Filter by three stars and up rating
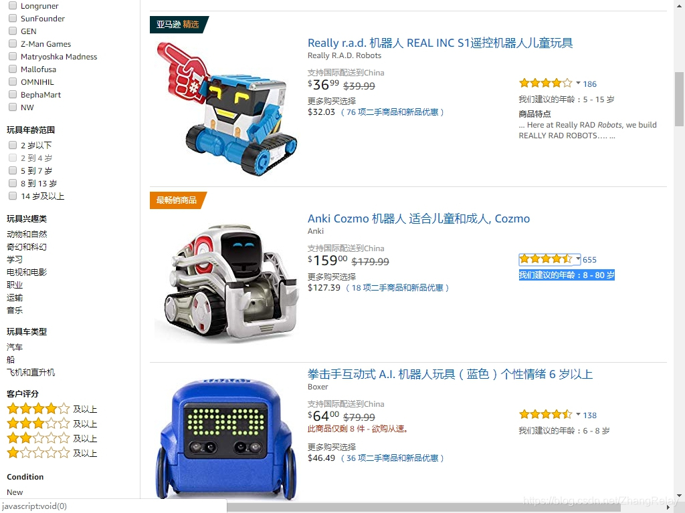The image size is (685, 513). tap(52, 423)
